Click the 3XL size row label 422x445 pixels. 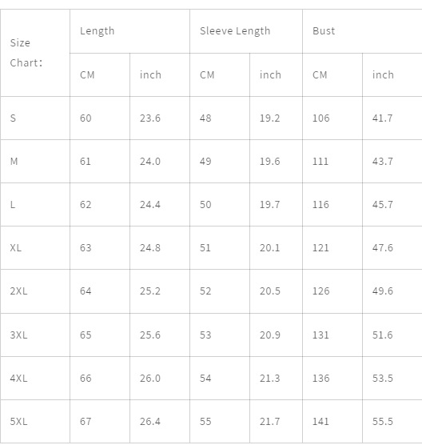pyautogui.click(x=35, y=335)
